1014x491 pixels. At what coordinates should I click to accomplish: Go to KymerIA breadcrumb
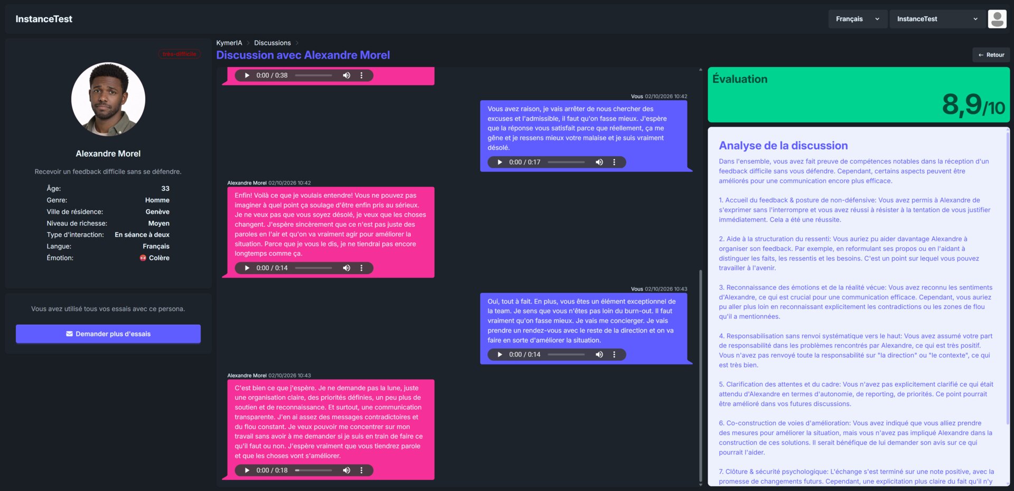(229, 43)
